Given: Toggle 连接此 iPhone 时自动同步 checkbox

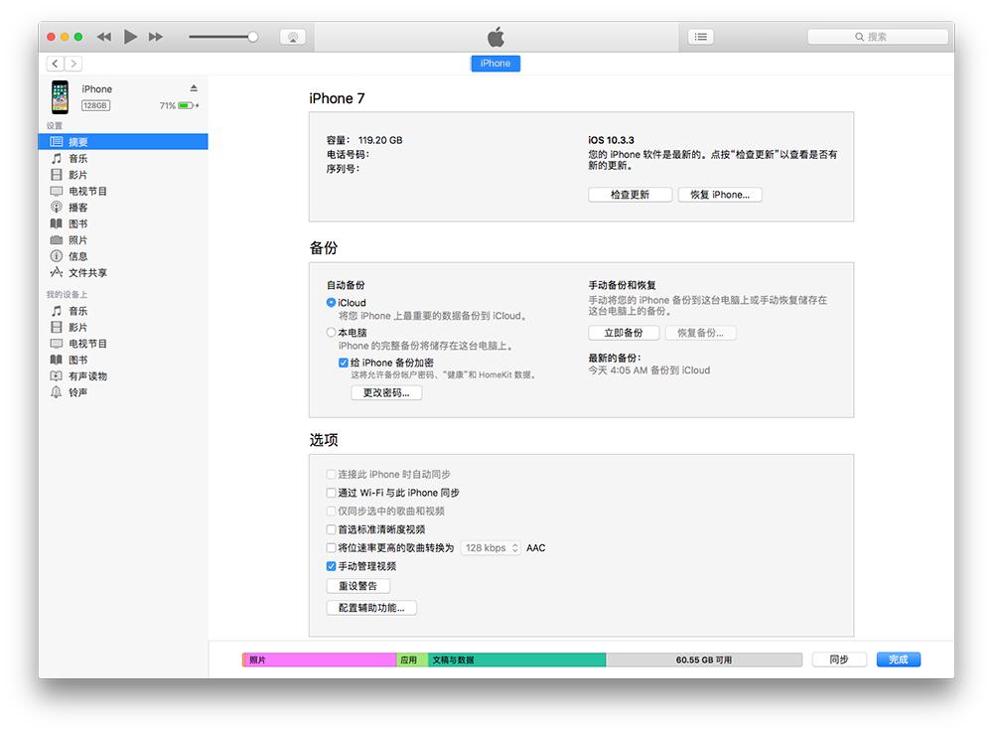Looking at the screenshot, I should coord(331,475).
